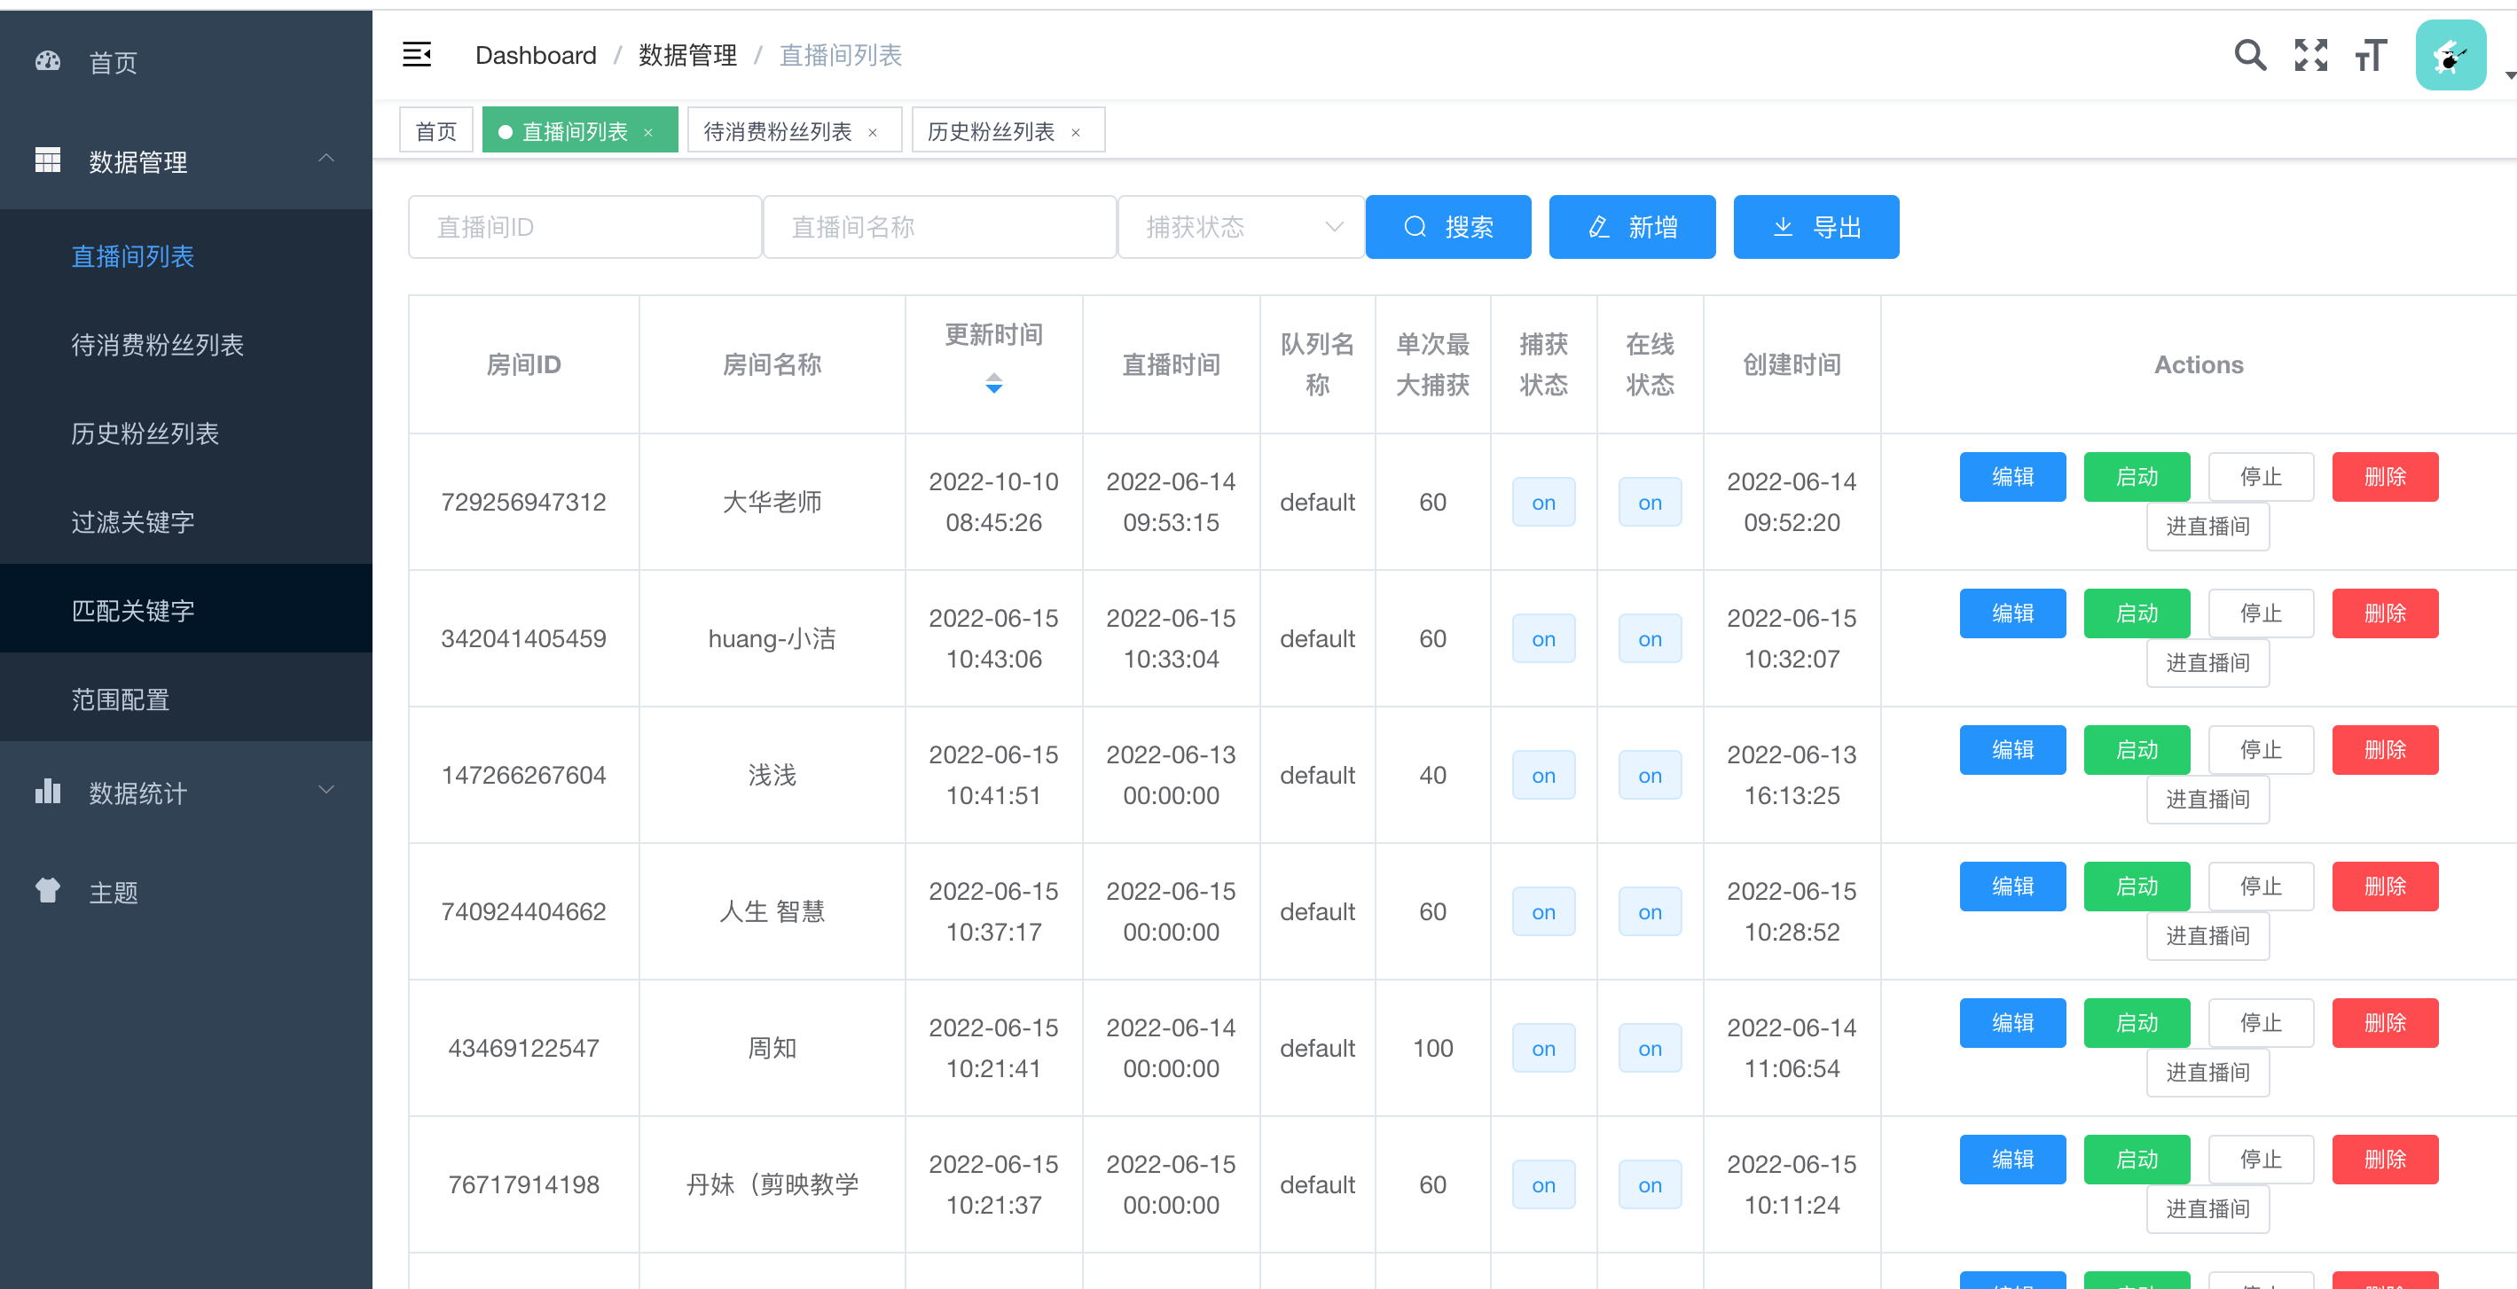Open the font size setting icon
This screenshot has width=2517, height=1289.
[2371, 55]
